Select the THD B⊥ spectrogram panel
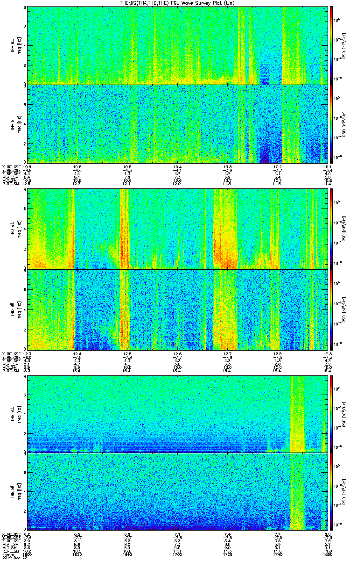The width and height of the screenshot is (350, 561). coord(177,229)
